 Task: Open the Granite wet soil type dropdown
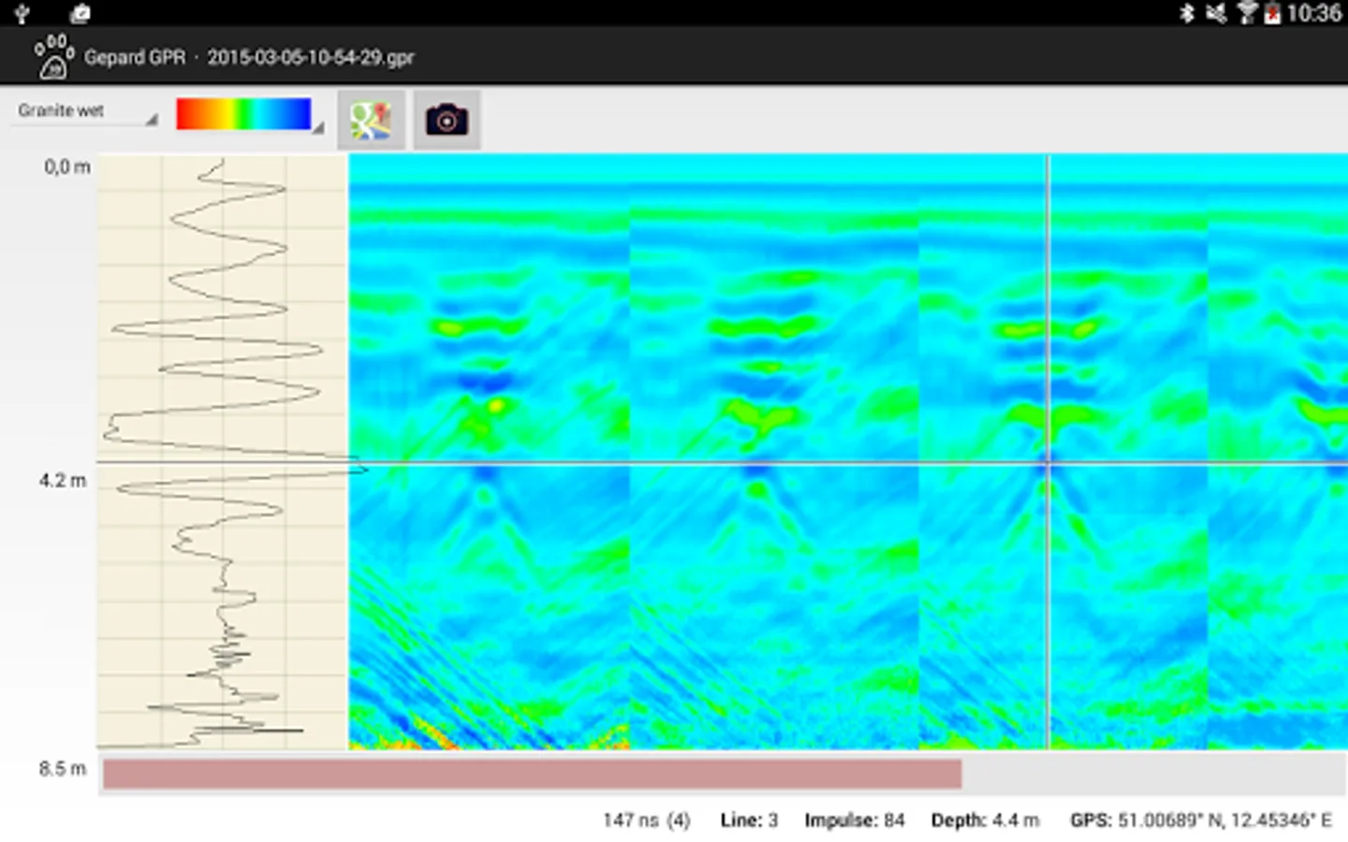click(x=85, y=111)
